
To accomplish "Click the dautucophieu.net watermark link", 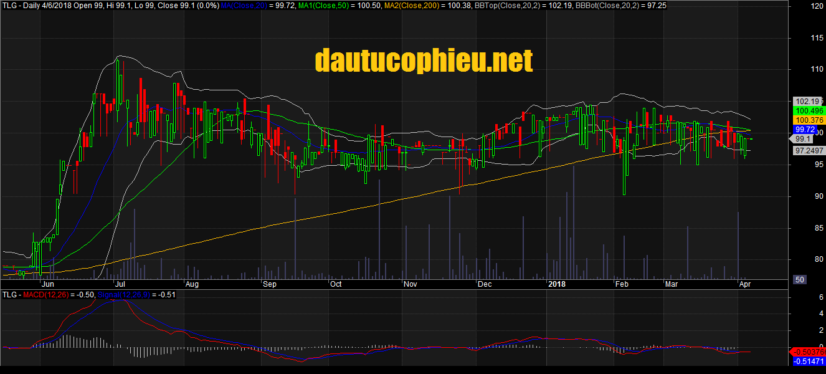I will click(424, 61).
